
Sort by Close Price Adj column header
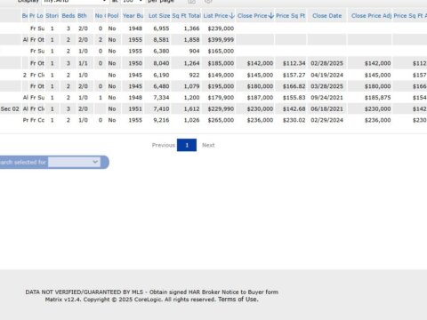coord(371,16)
